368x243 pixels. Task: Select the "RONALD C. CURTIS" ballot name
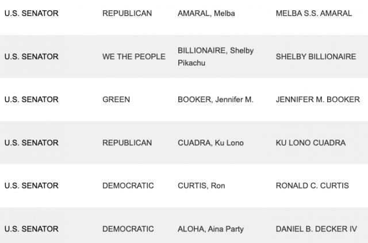coord(312,186)
